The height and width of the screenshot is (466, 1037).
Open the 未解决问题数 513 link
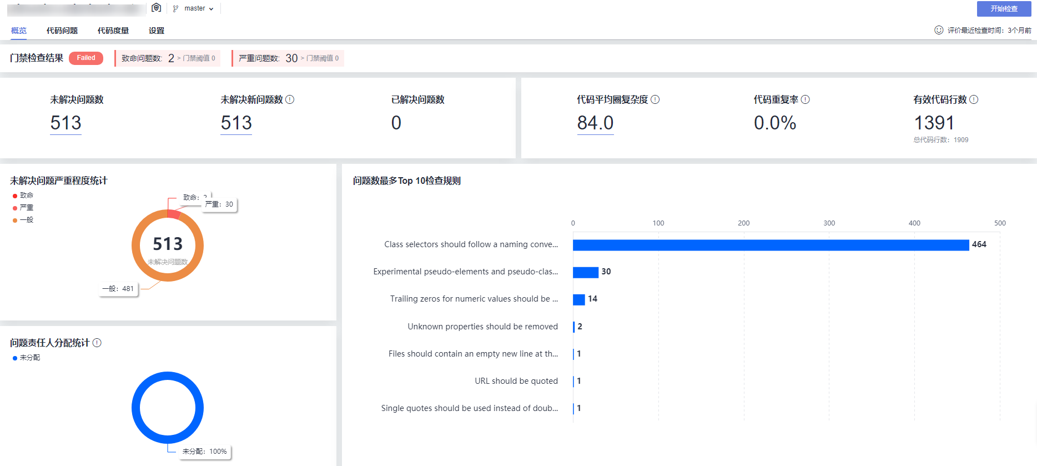click(66, 123)
